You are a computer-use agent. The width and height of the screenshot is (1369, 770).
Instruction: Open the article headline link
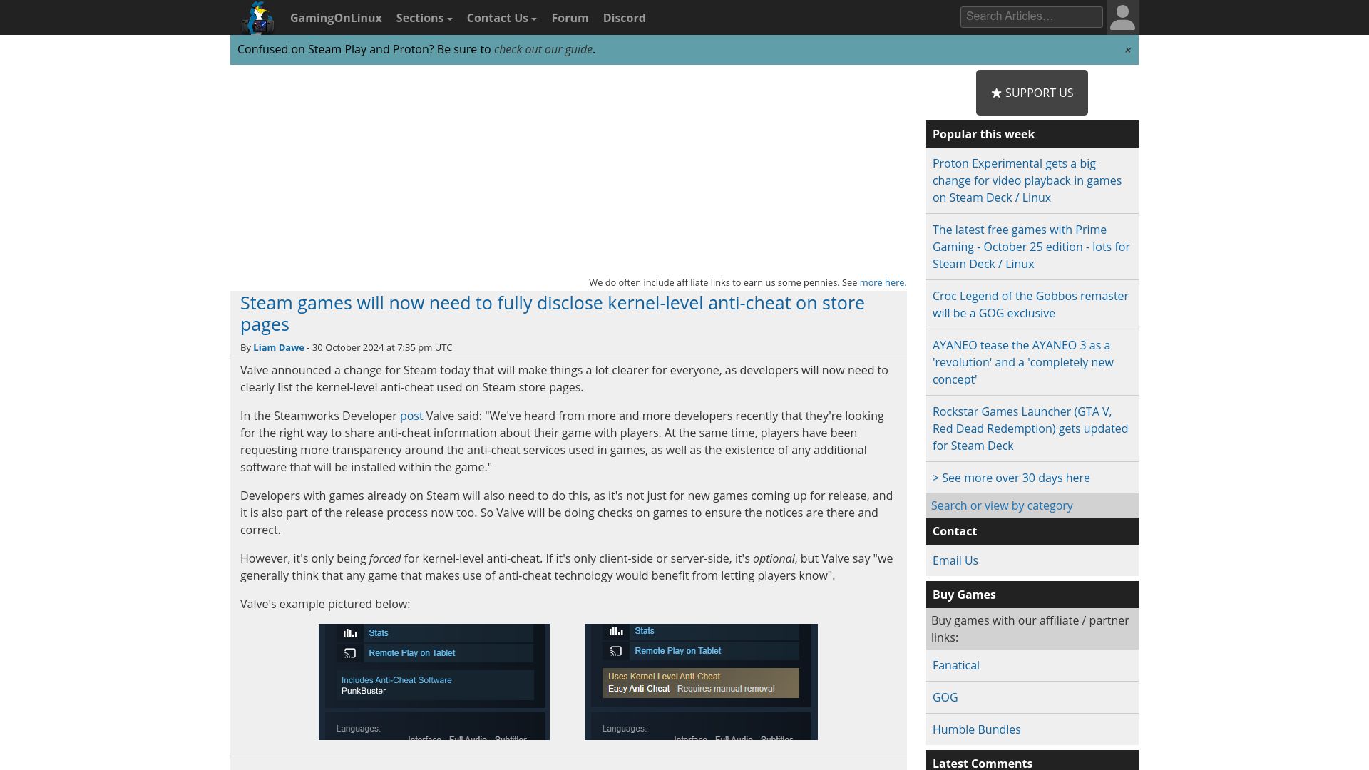tap(553, 313)
